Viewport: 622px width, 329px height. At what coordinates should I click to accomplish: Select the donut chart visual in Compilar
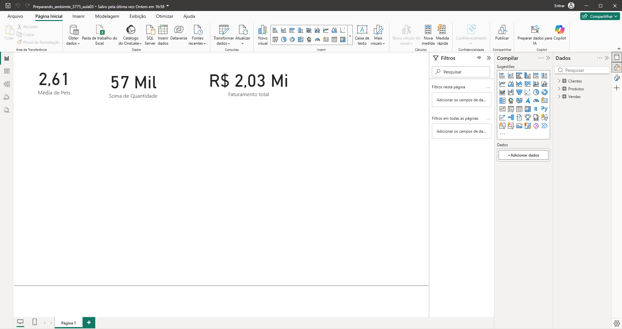click(x=544, y=92)
